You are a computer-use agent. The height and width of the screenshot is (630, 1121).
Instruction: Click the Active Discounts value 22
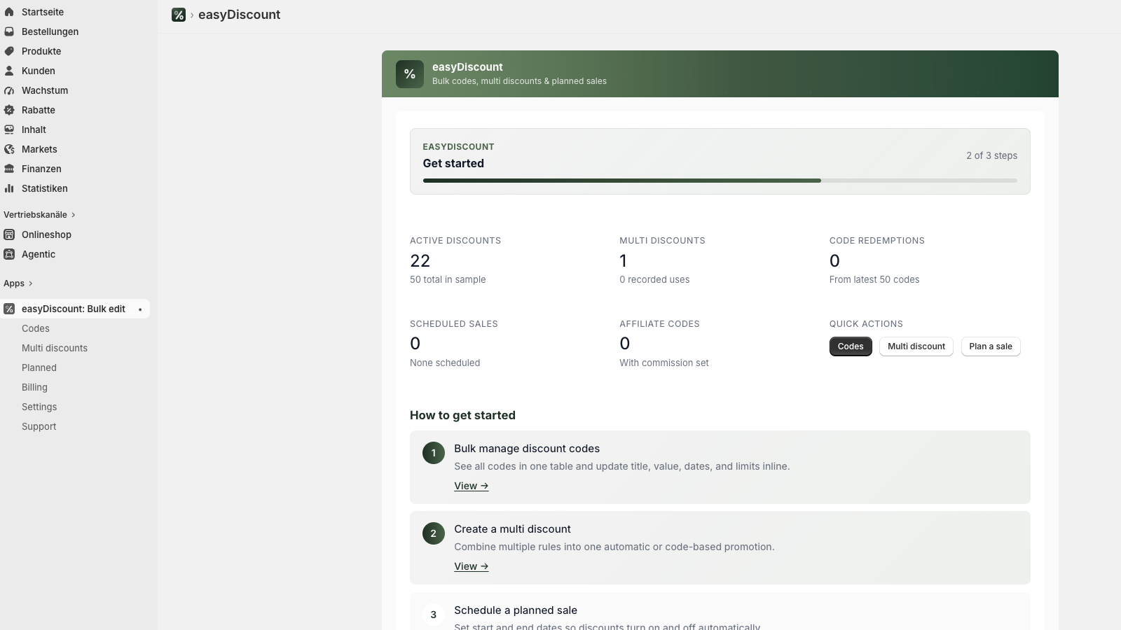[x=420, y=261]
